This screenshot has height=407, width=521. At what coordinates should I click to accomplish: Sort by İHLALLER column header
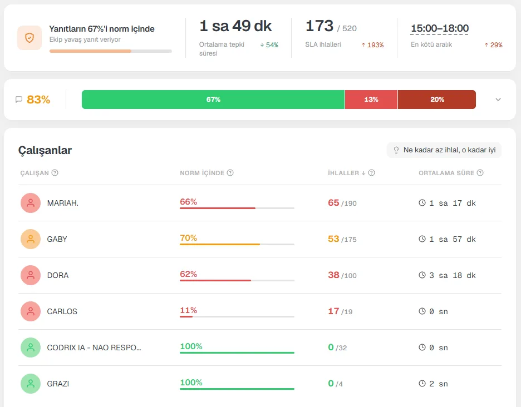(343, 173)
